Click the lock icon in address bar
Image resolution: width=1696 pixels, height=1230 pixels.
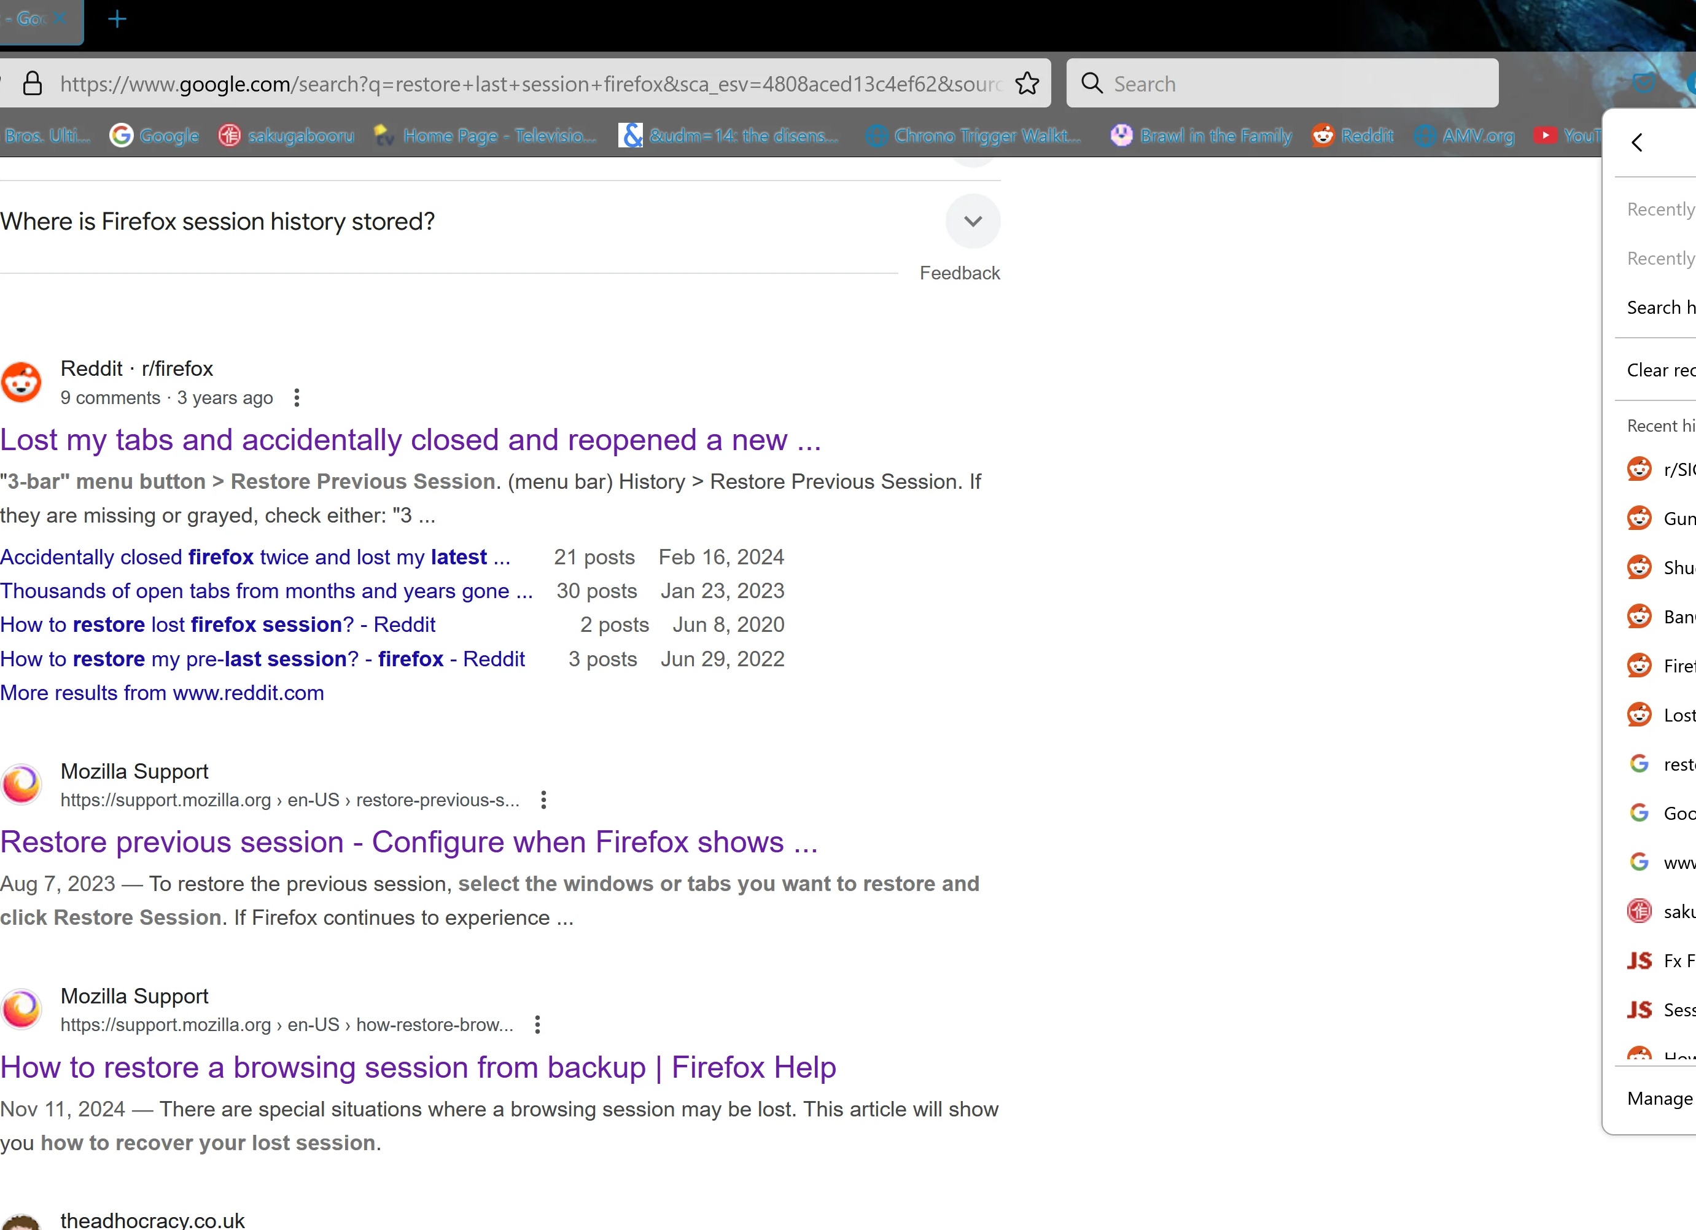click(32, 83)
